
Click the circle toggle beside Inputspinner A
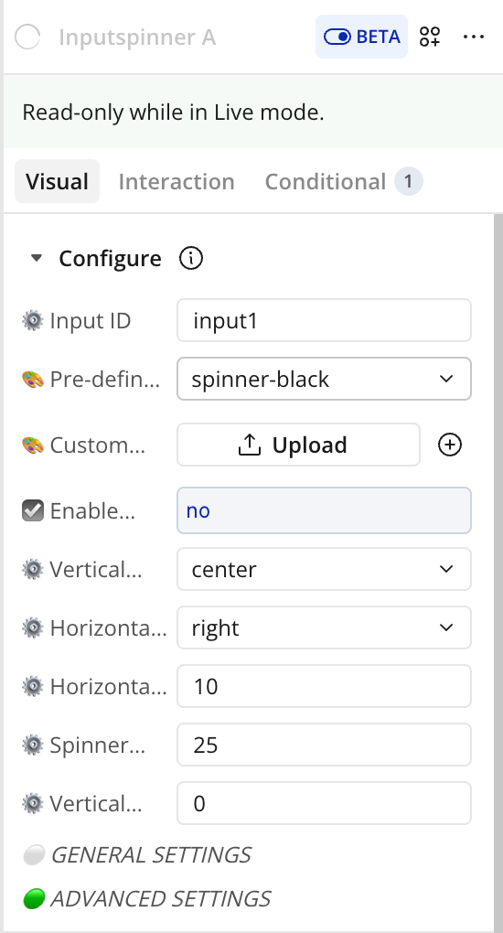(x=27, y=37)
